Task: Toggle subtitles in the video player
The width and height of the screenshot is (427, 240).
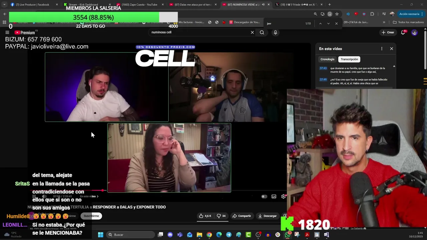Action: click(x=274, y=196)
